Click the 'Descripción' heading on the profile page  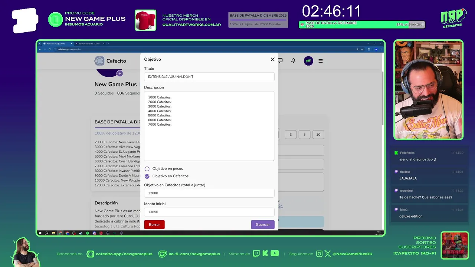pos(106,203)
